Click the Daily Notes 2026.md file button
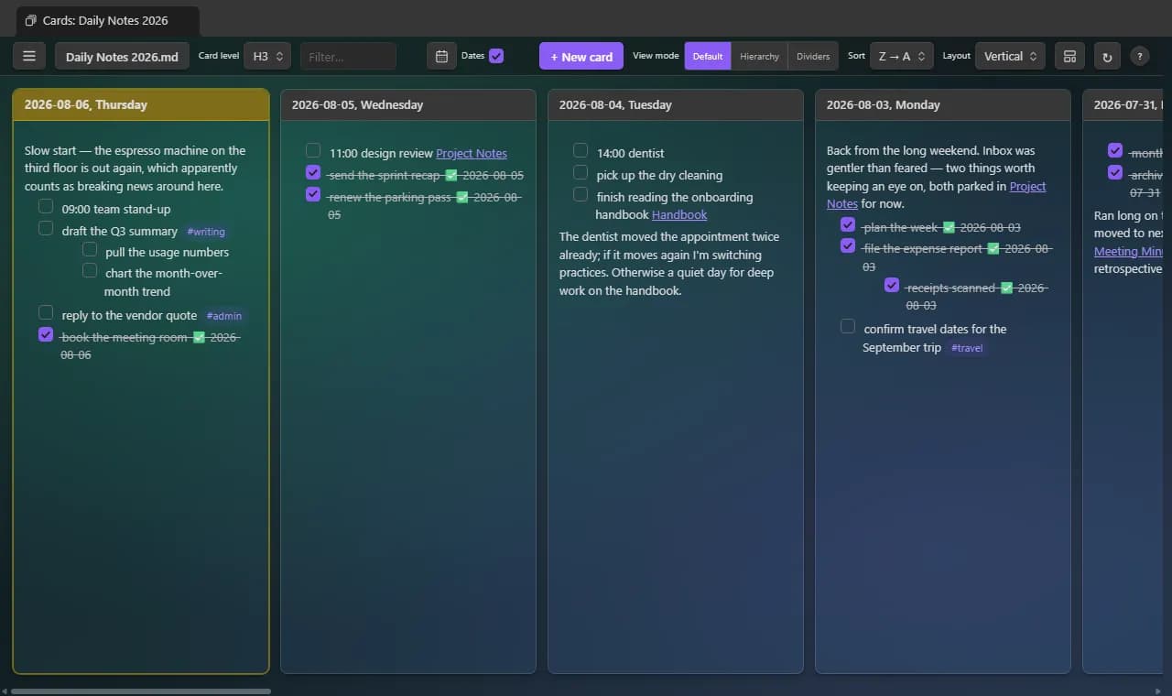Image resolution: width=1172 pixels, height=696 pixels. (122, 56)
